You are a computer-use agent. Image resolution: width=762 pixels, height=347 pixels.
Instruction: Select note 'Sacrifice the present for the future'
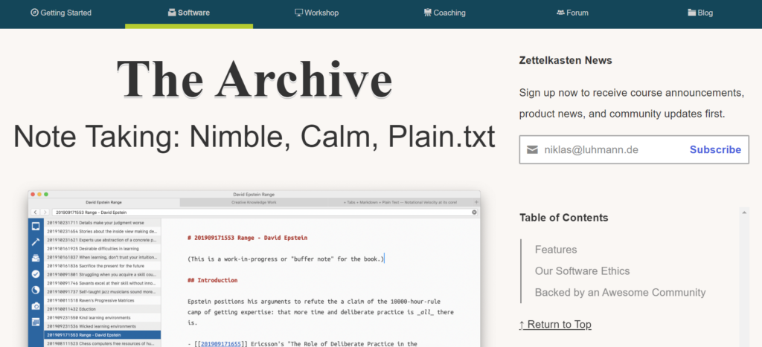103,266
